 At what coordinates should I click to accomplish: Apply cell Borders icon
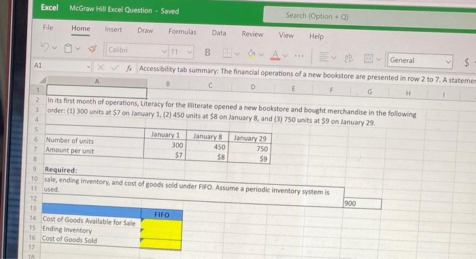[x=226, y=54]
